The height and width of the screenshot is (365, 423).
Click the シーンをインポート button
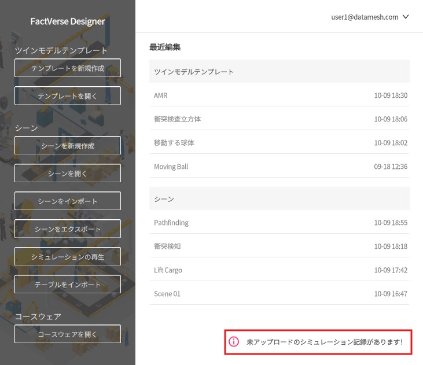click(68, 201)
